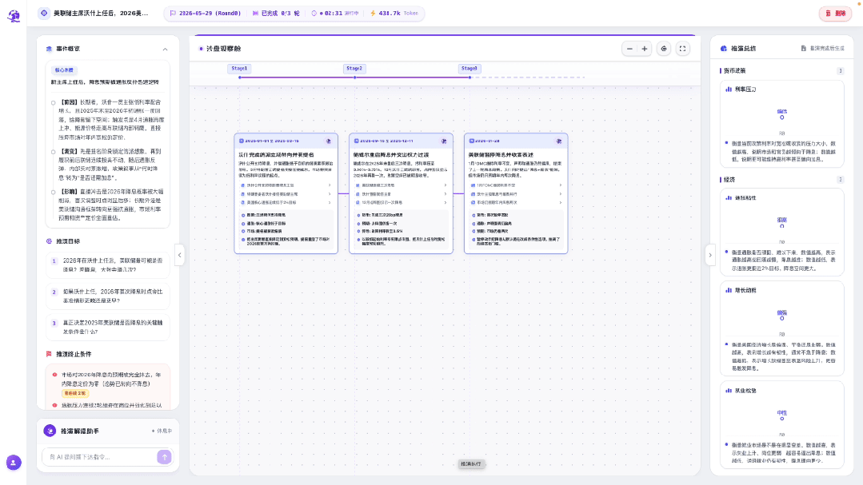
Task: Click the calendar icon on the 2026-01-28 card
Action: pos(472,141)
